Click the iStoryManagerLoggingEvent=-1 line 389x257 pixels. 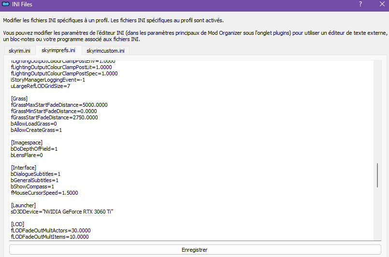(x=48, y=80)
